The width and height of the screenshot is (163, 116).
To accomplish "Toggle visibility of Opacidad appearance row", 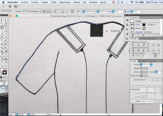I will [x=132, y=32].
